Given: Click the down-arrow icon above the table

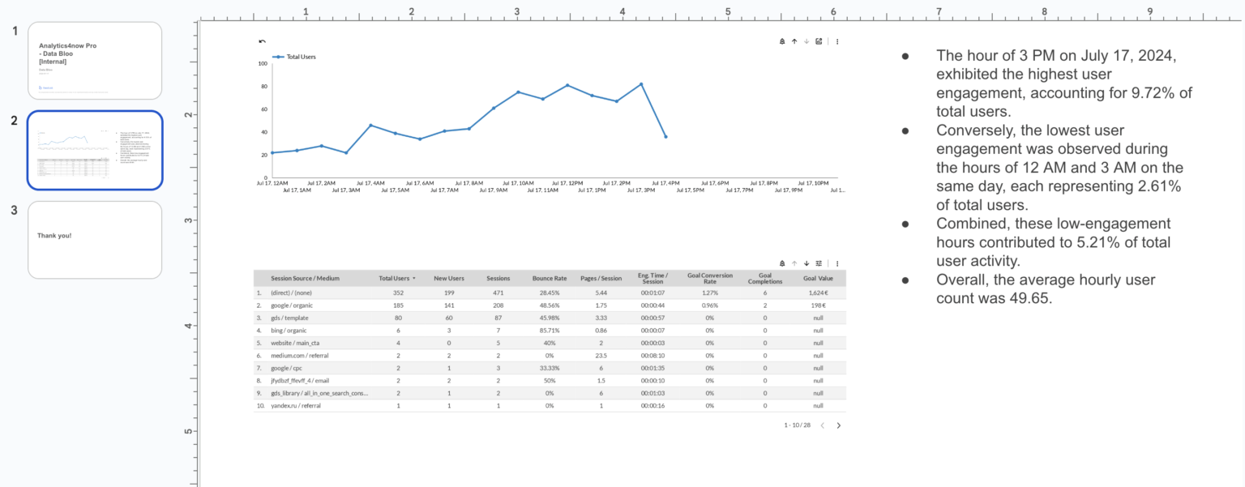Looking at the screenshot, I should click(806, 263).
